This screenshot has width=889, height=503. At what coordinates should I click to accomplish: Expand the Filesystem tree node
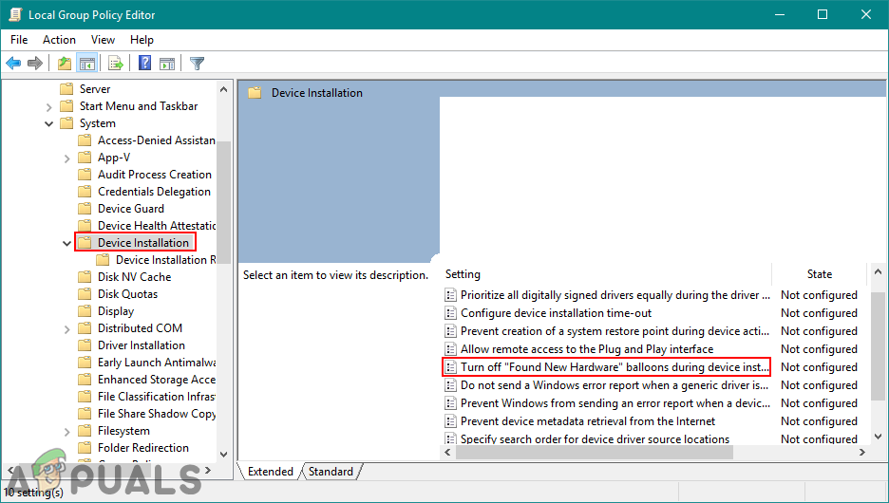66,431
